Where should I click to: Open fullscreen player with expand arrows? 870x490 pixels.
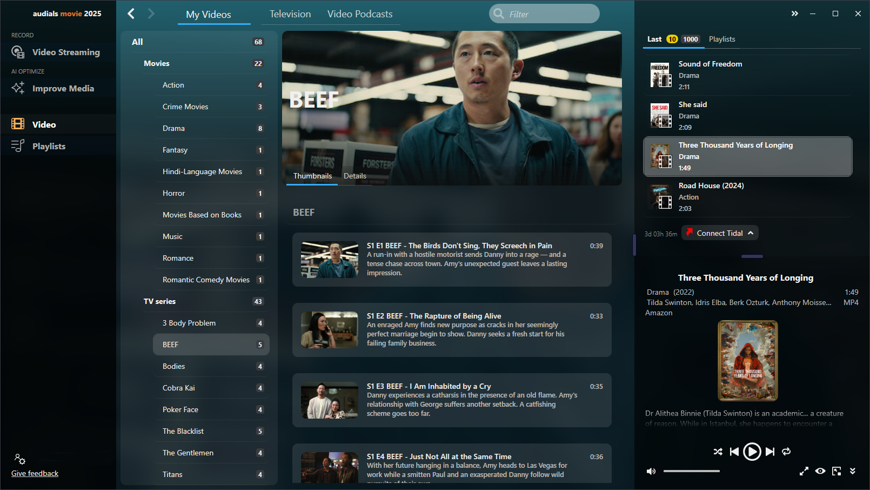click(x=804, y=471)
